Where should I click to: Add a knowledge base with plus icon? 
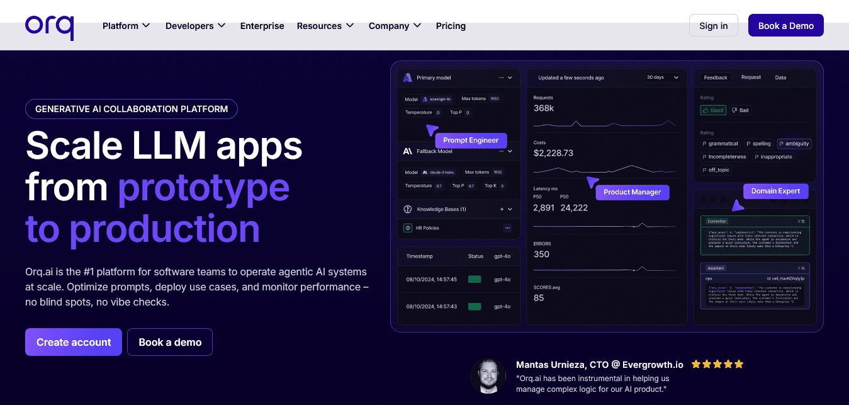click(502, 209)
